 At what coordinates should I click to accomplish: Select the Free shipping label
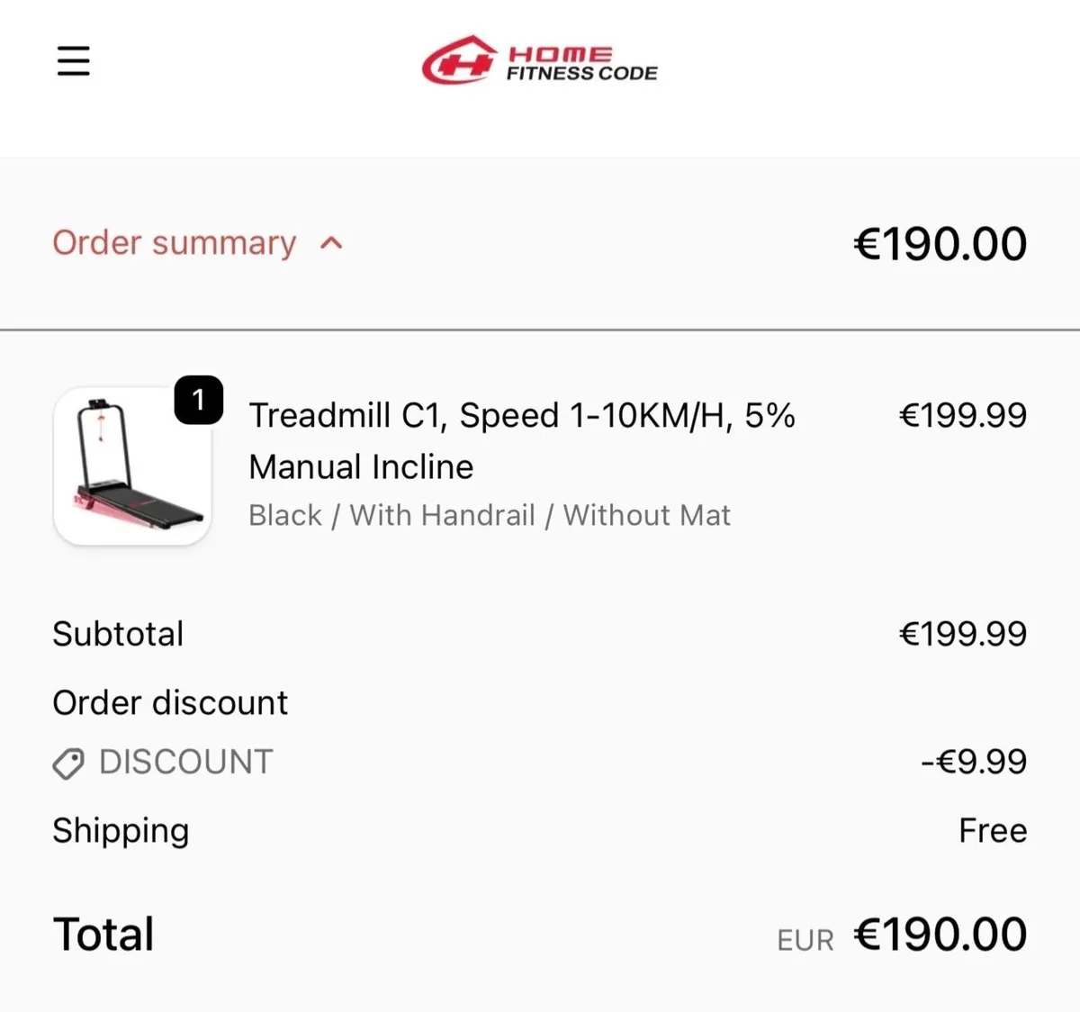[994, 830]
